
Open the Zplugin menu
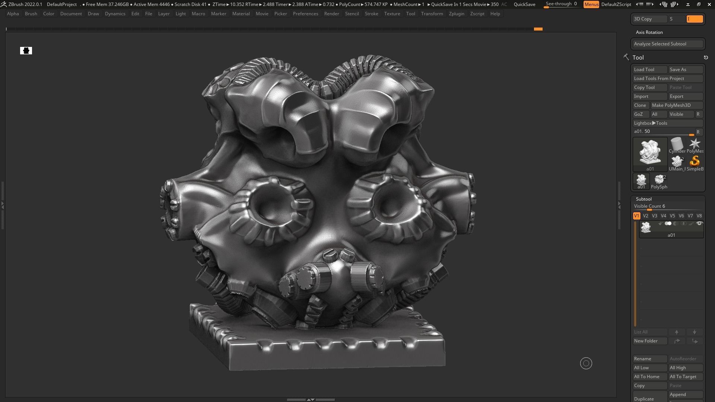[x=457, y=14]
